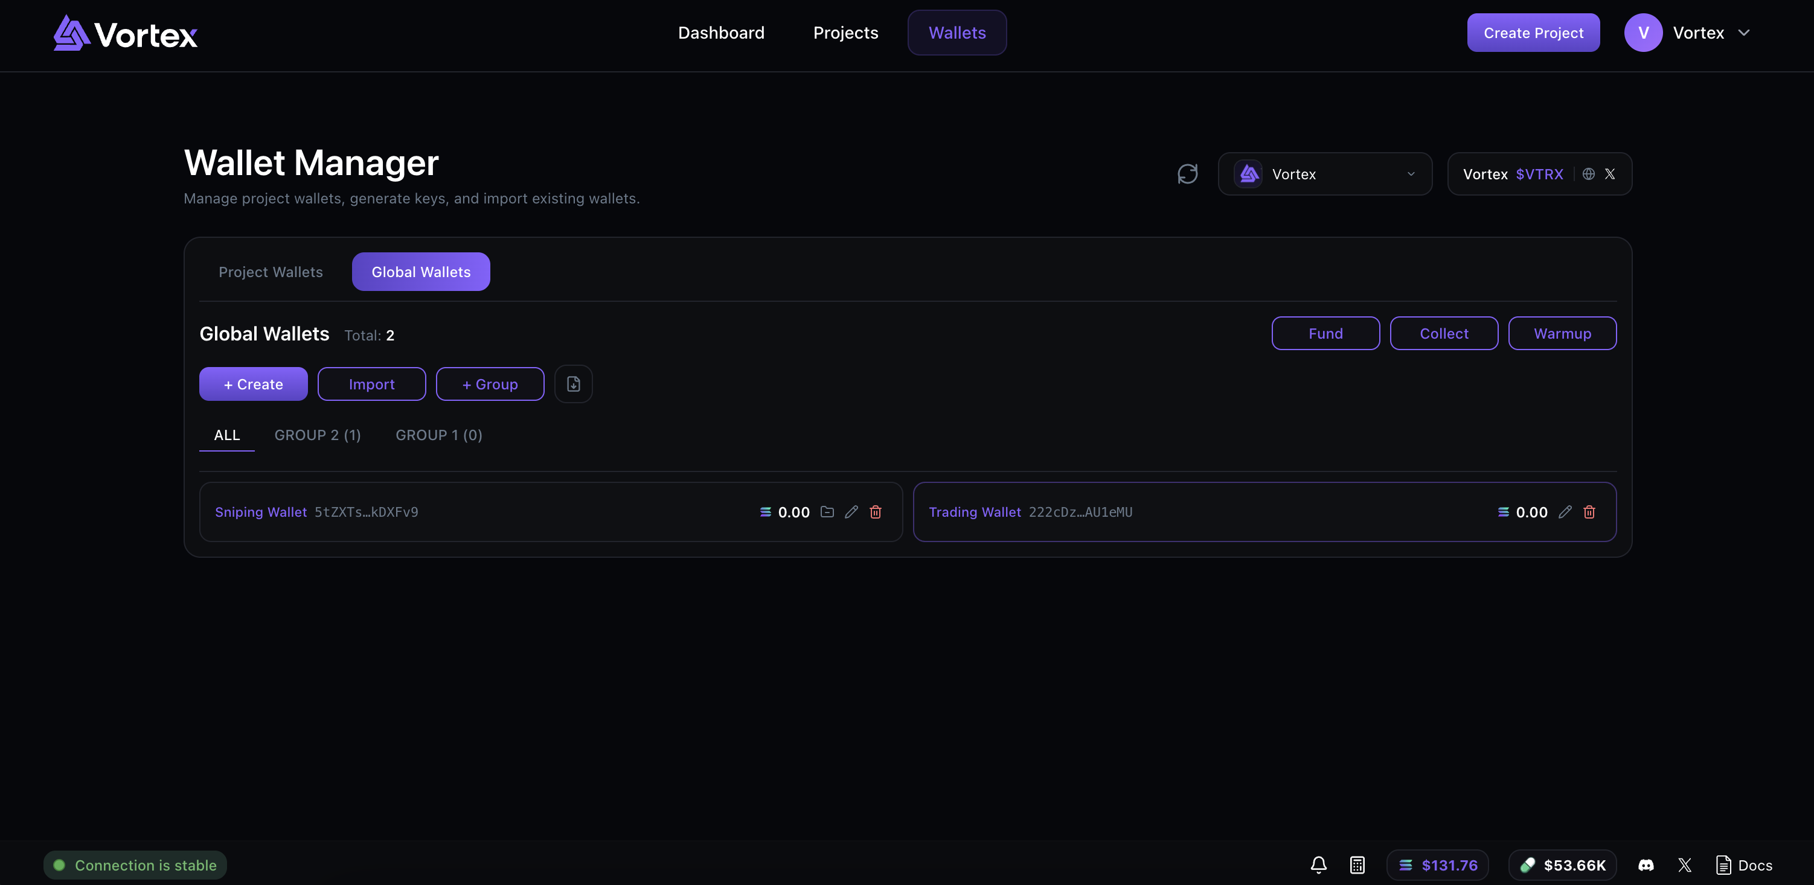The image size is (1814, 885).
Task: Open the export wallets file icon
Action: (573, 385)
